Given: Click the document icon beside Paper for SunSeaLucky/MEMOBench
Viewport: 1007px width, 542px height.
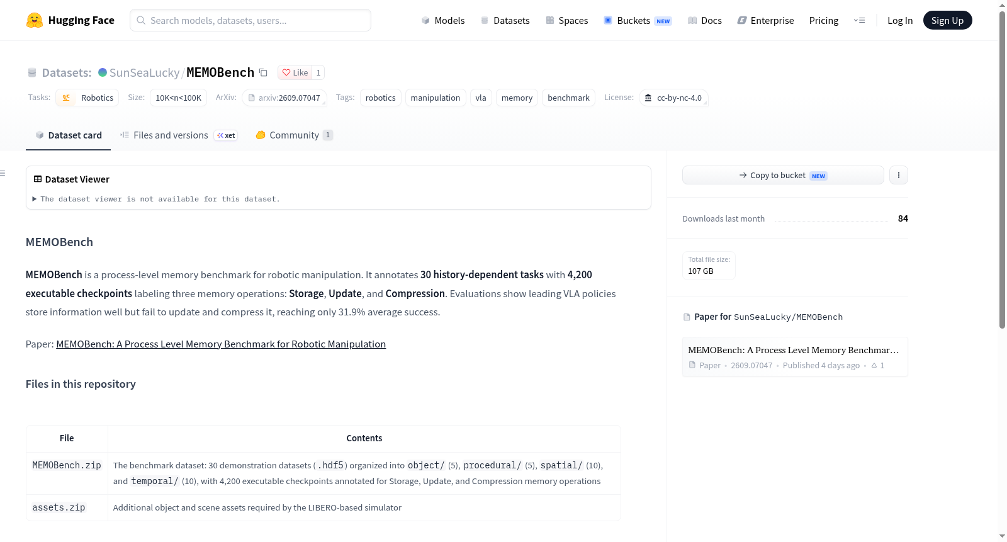Looking at the screenshot, I should point(687,317).
